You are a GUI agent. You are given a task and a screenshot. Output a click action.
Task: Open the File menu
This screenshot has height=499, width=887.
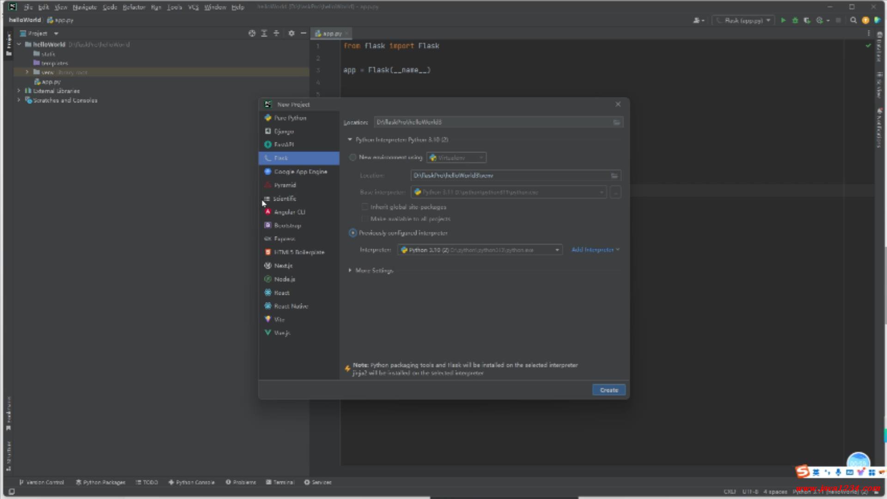(28, 7)
